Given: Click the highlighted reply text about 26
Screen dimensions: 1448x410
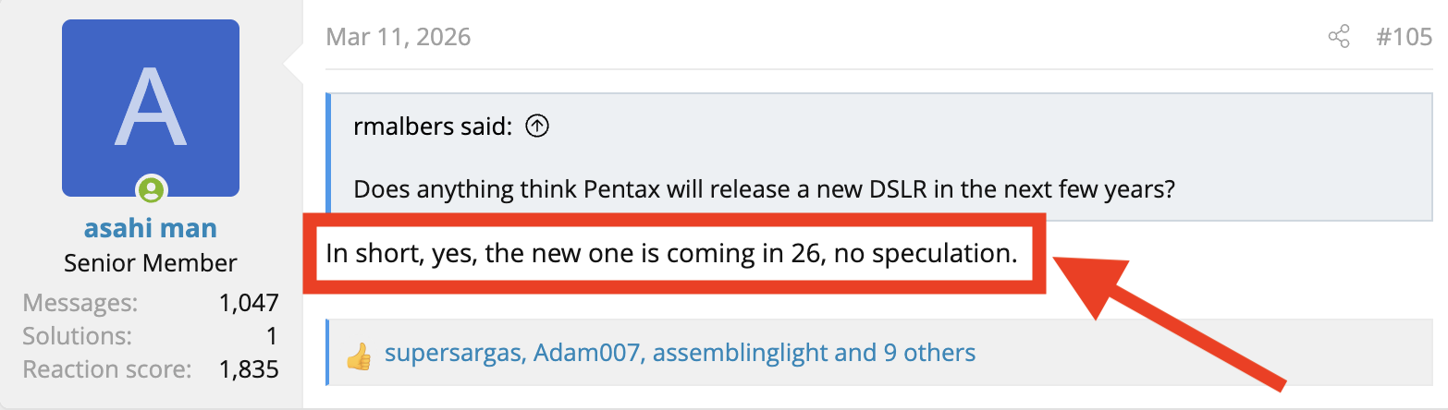Looking at the screenshot, I should pyautogui.click(x=671, y=253).
